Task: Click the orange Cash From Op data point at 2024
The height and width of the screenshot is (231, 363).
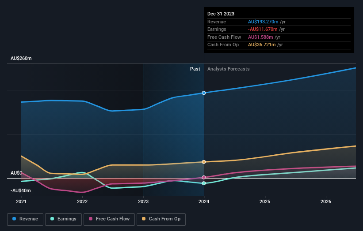Action: coord(204,162)
